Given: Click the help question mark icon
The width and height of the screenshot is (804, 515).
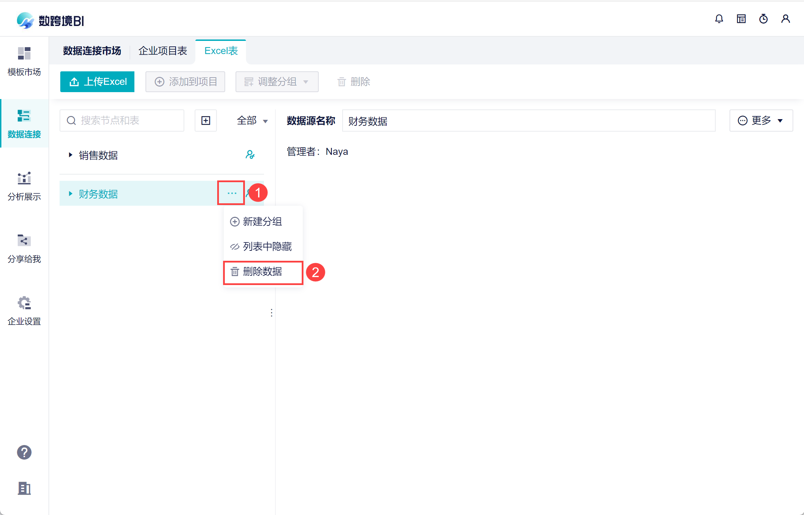Looking at the screenshot, I should 24,452.
